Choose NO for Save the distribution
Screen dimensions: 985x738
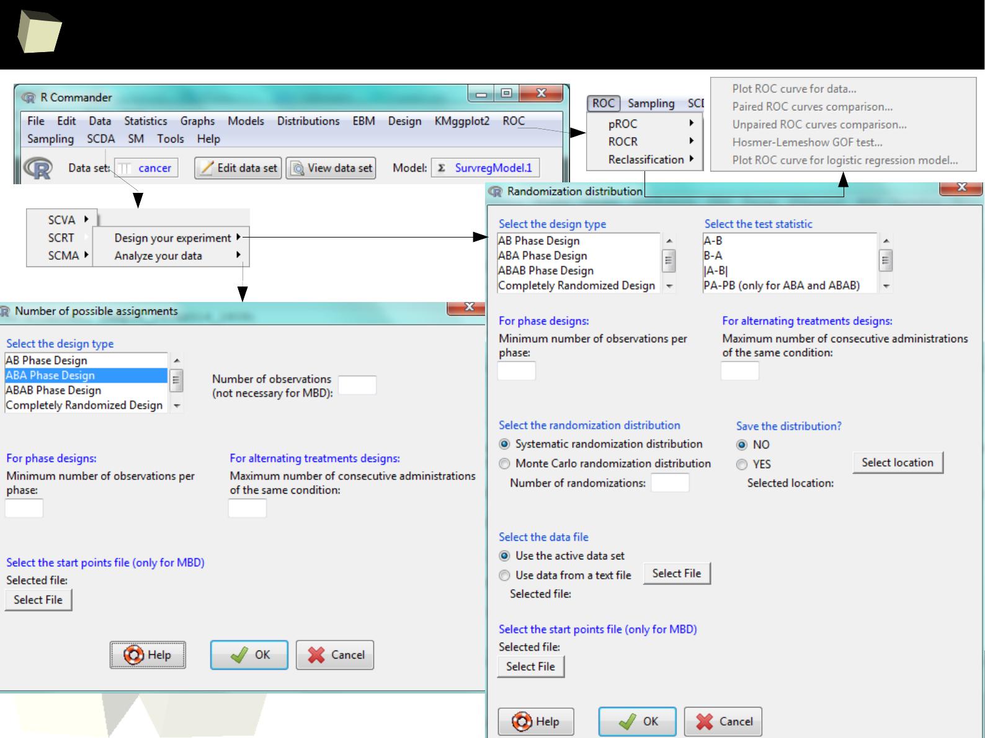point(742,445)
